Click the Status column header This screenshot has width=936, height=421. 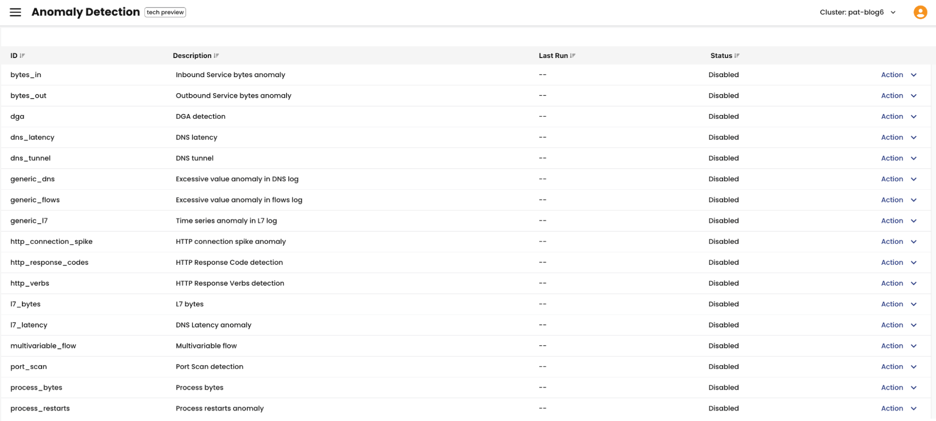[x=721, y=56]
